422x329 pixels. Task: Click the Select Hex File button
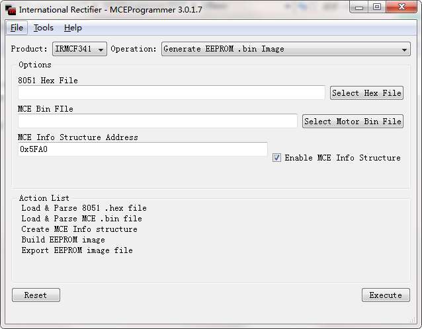pyautogui.click(x=366, y=93)
